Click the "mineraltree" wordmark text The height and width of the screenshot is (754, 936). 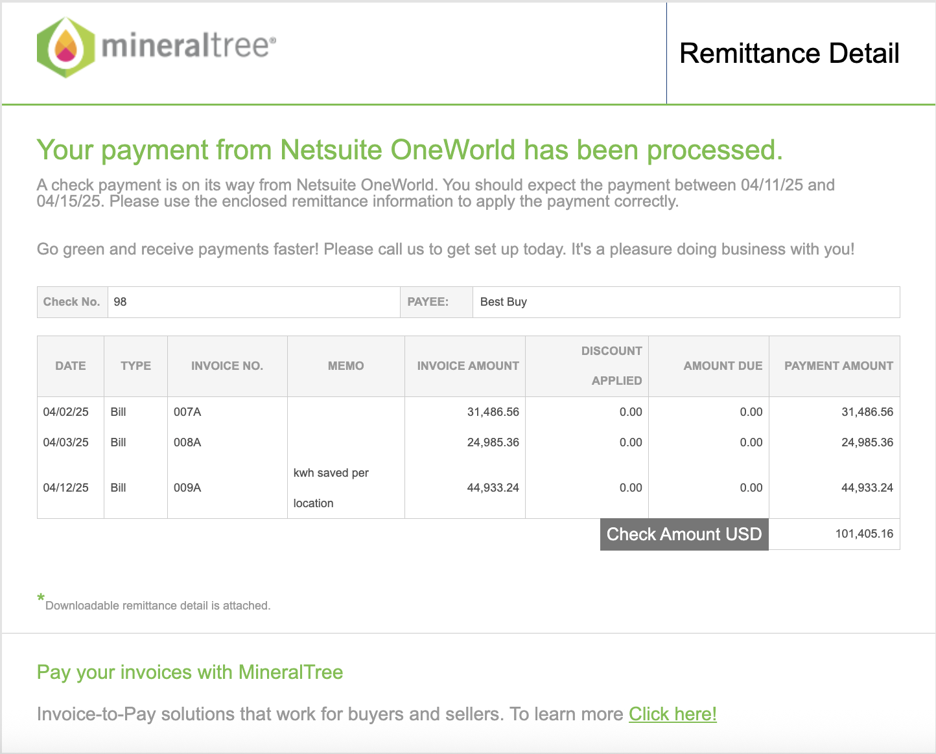189,47
